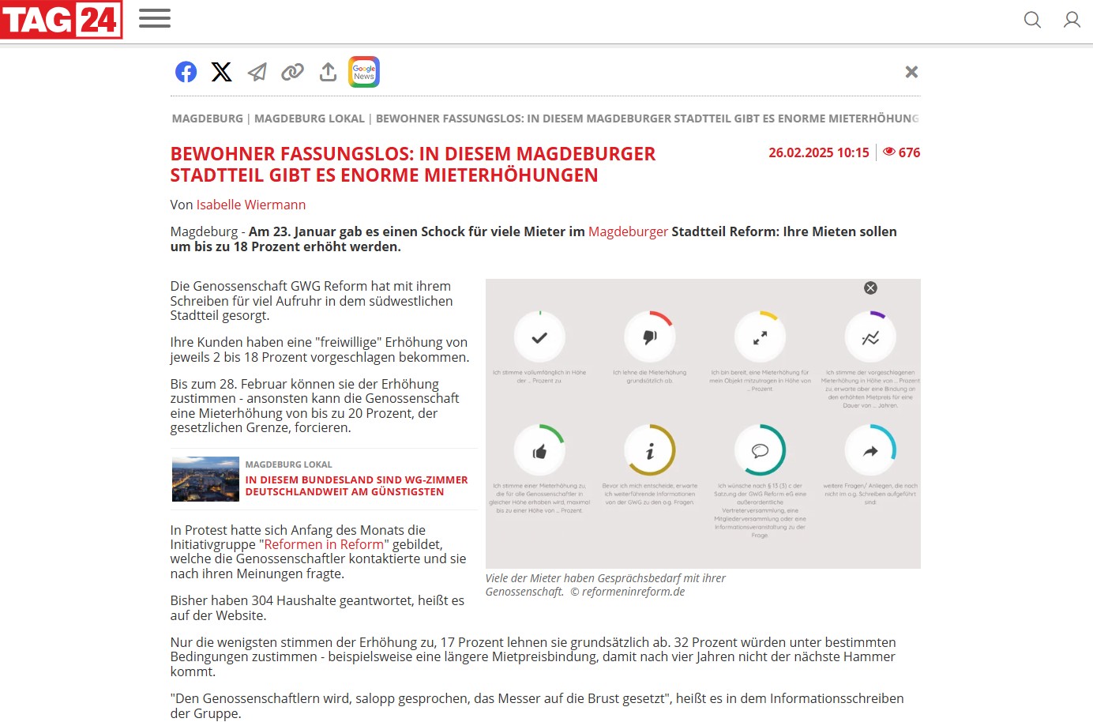Click the article date 26.02.2025 10:15
The height and width of the screenshot is (722, 1093).
tap(819, 152)
